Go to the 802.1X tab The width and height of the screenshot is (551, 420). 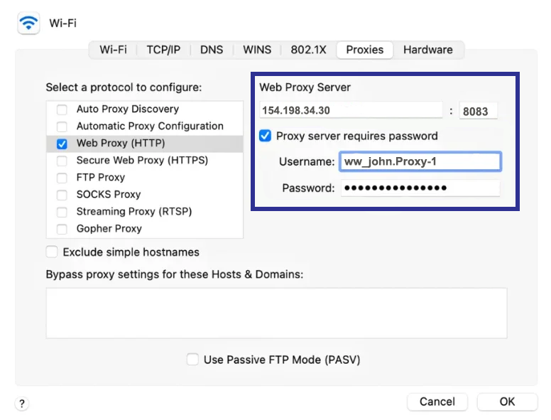308,50
